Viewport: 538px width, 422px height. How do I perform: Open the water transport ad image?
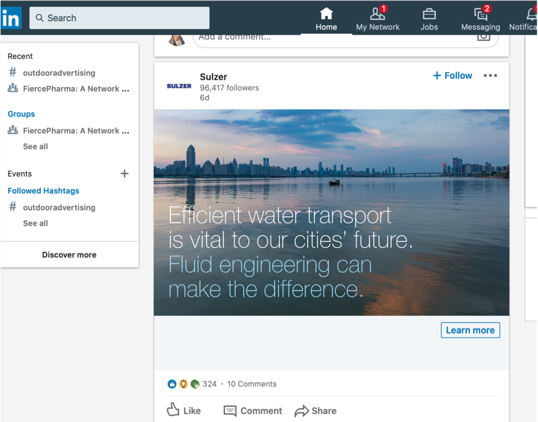331,212
